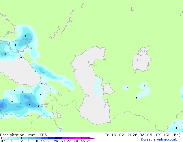Screen dimensions: 183x142
Task: Pick the 2 mm legend color swatch
Action: [x=25, y=138]
